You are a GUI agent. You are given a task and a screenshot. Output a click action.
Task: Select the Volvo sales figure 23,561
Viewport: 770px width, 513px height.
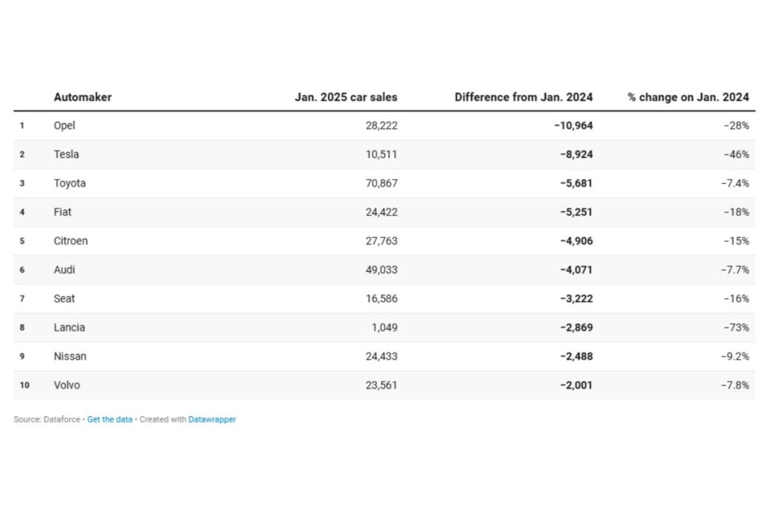point(383,385)
